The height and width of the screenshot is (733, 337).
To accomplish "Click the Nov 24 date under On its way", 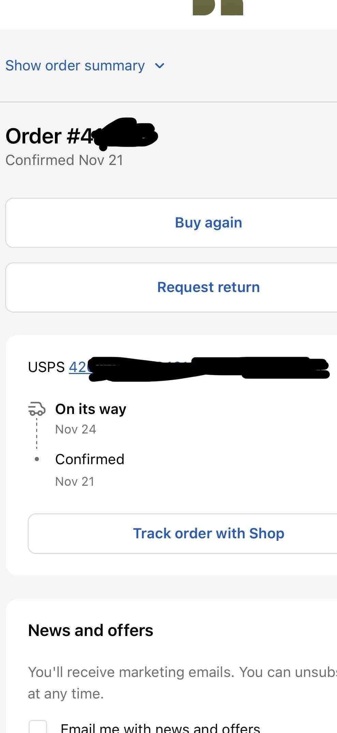I will click(76, 429).
